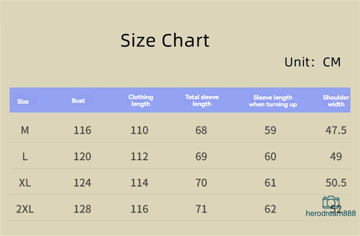This screenshot has width=360, height=236.
Task: Click the Shoulder width column header
Action: tap(336, 101)
